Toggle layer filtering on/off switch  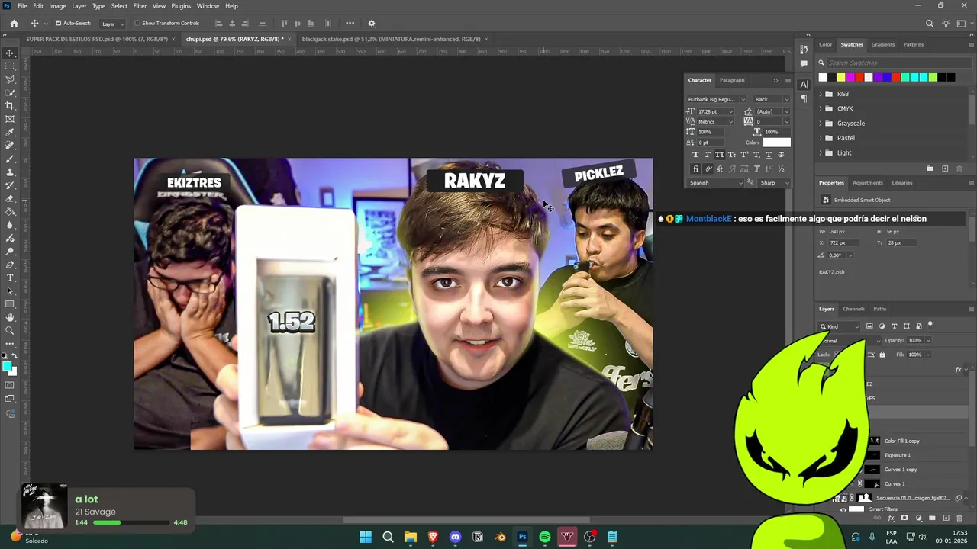click(930, 326)
